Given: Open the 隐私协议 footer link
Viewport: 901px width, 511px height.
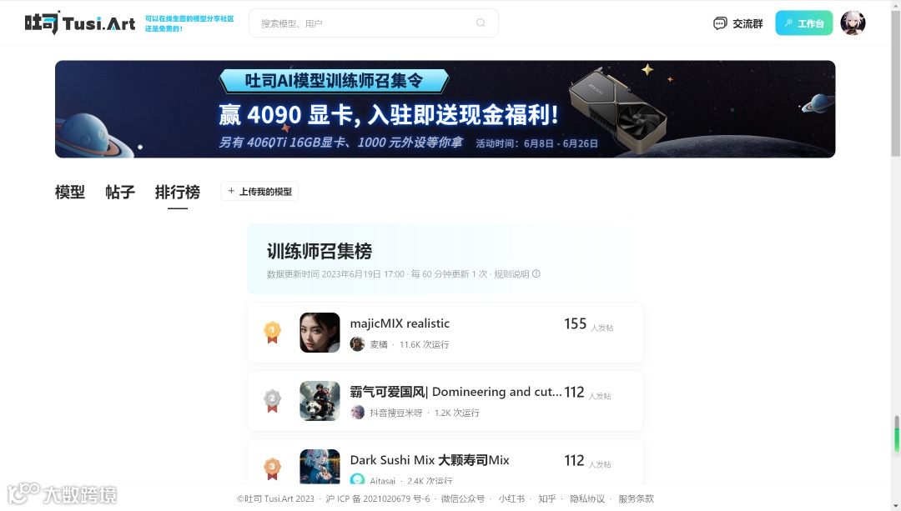Looking at the screenshot, I should point(586,498).
